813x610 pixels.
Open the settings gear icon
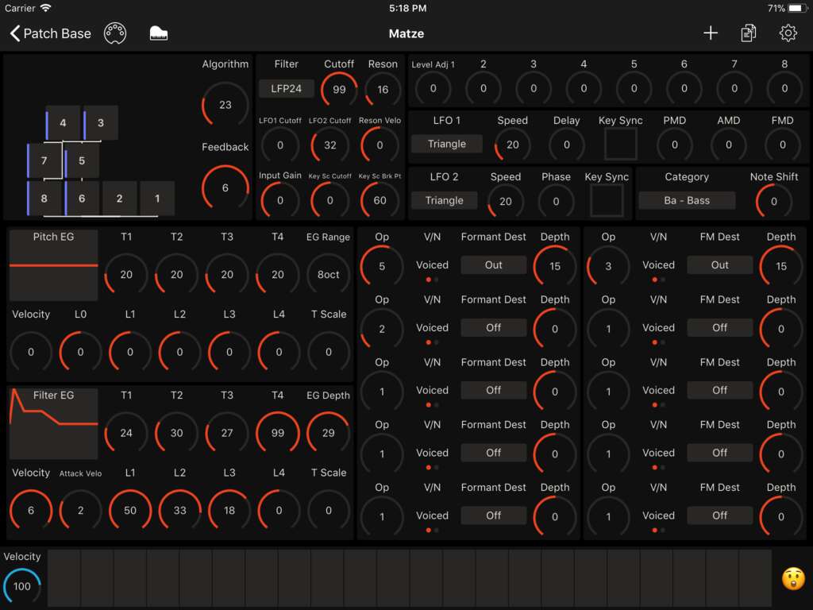(788, 33)
